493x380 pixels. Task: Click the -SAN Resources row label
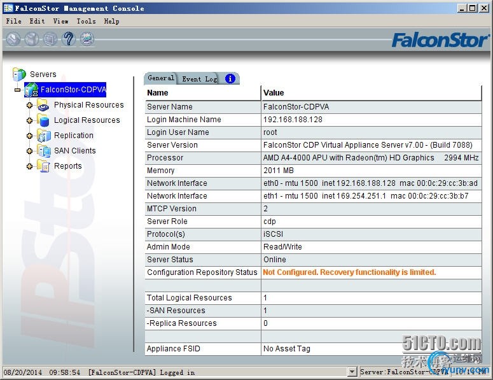click(x=176, y=311)
